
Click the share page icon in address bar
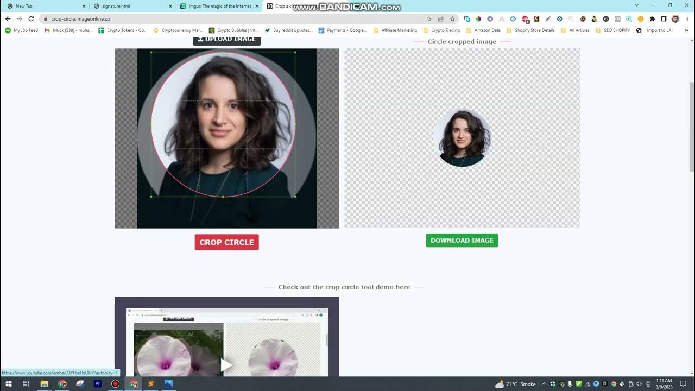441,18
